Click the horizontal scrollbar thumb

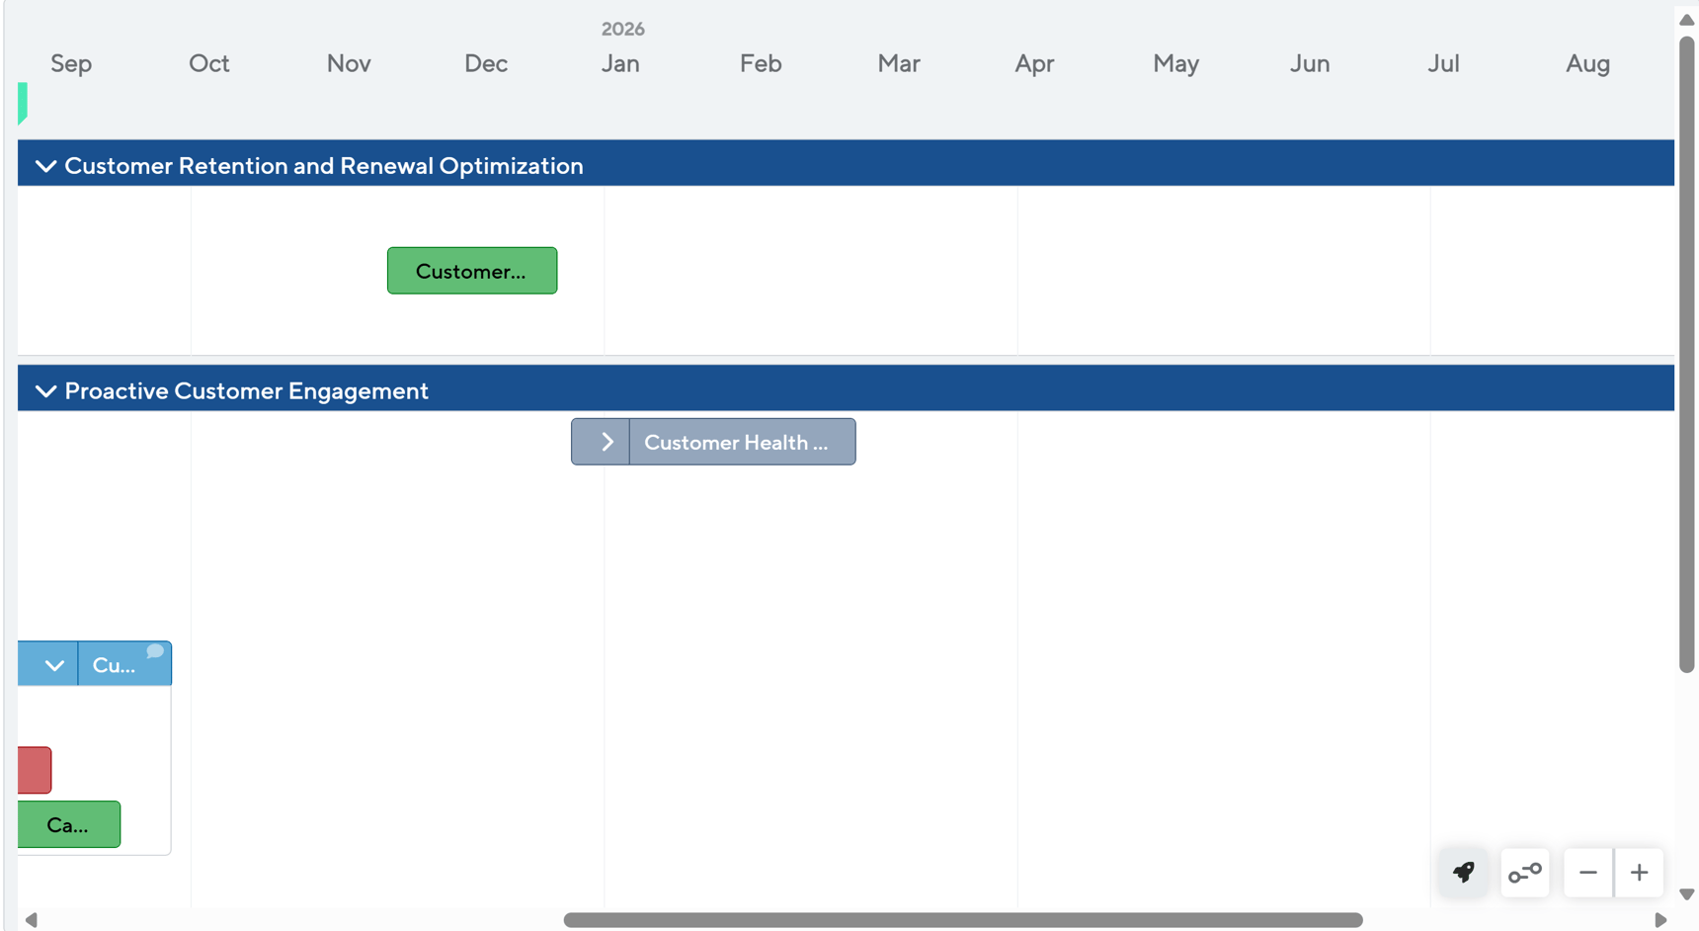tap(962, 920)
